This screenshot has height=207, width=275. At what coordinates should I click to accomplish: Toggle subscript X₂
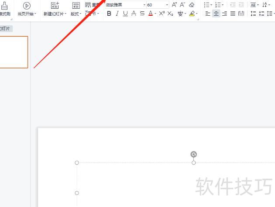[x=170, y=14]
